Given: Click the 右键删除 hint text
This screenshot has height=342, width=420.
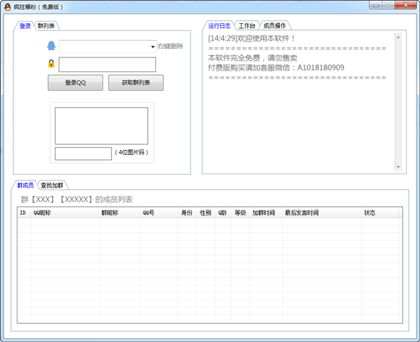Looking at the screenshot, I should click(x=170, y=46).
